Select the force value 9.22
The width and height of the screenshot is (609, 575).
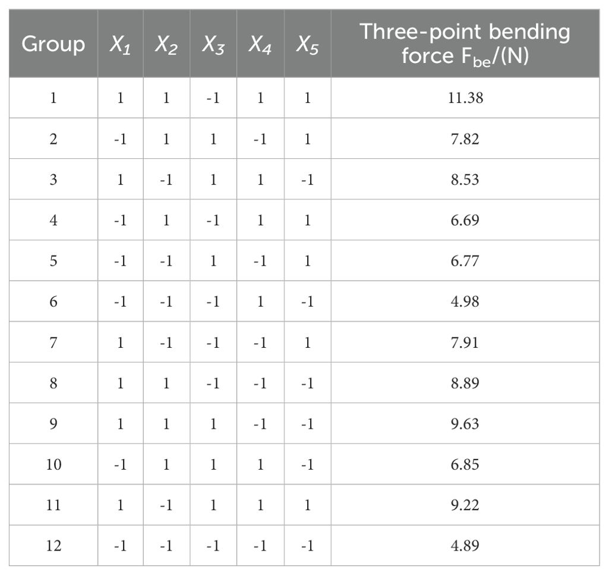465,505
